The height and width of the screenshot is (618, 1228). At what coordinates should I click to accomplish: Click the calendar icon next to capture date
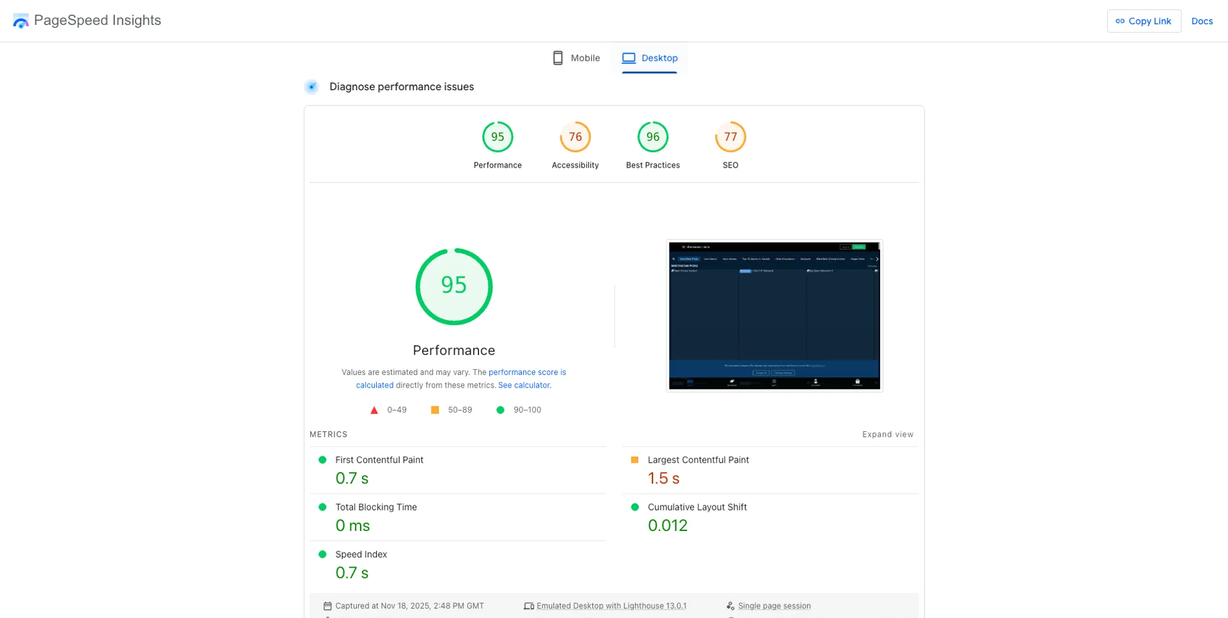tap(328, 606)
